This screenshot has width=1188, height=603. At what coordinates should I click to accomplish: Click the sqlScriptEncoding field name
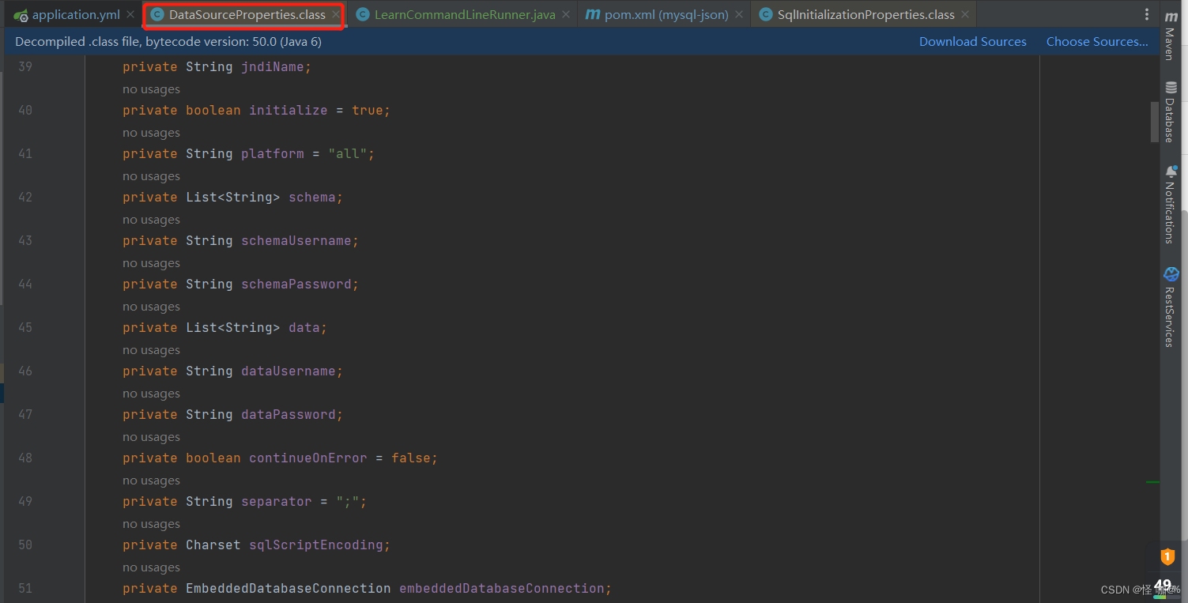click(x=316, y=545)
